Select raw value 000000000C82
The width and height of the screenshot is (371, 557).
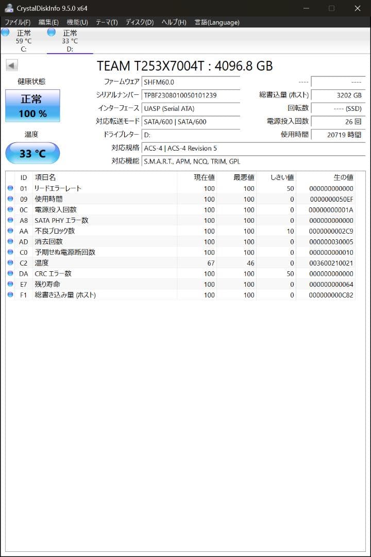pyautogui.click(x=331, y=295)
